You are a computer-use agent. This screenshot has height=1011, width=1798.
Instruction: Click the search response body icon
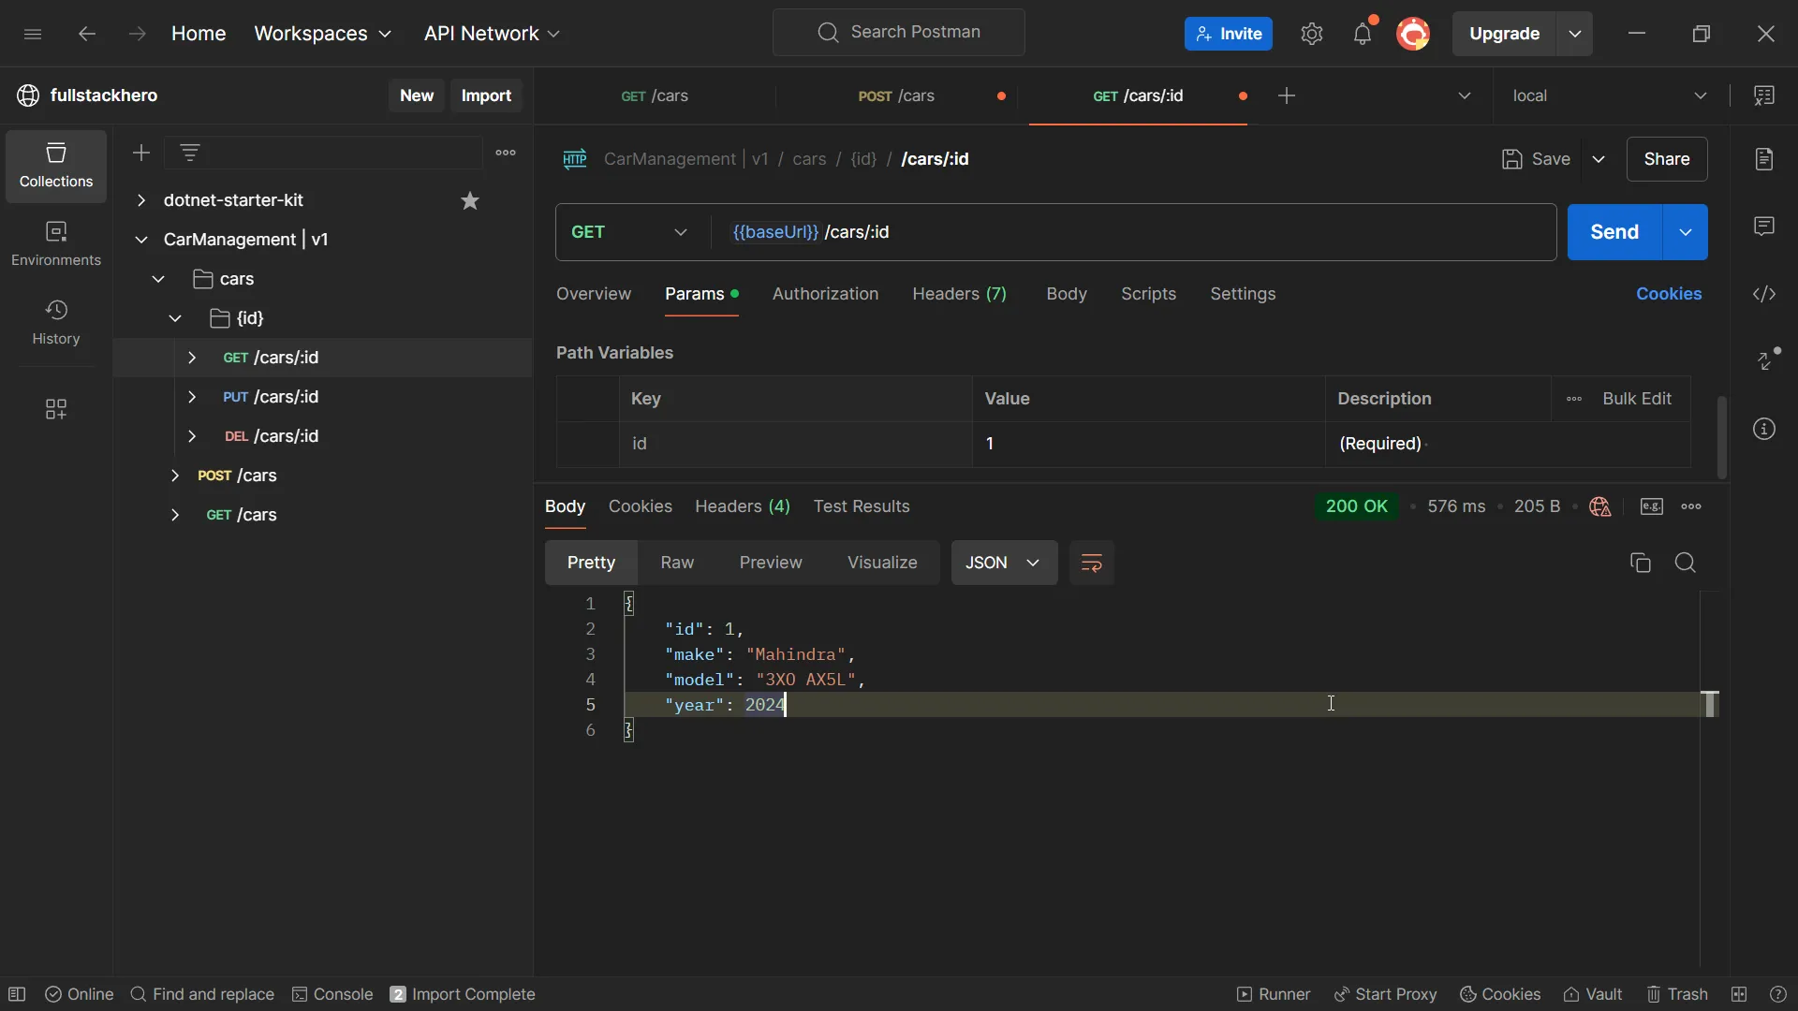(1685, 562)
